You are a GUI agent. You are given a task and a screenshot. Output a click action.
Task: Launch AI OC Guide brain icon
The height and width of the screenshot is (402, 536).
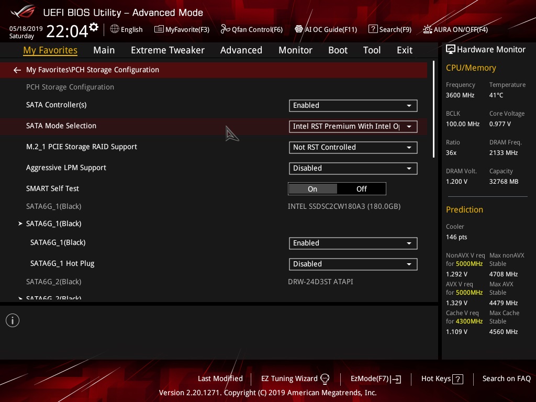(x=299, y=29)
